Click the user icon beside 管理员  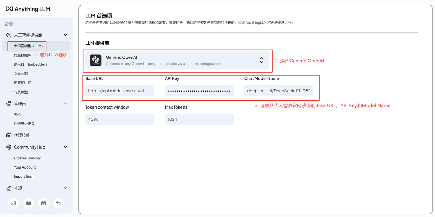[x=9, y=104]
